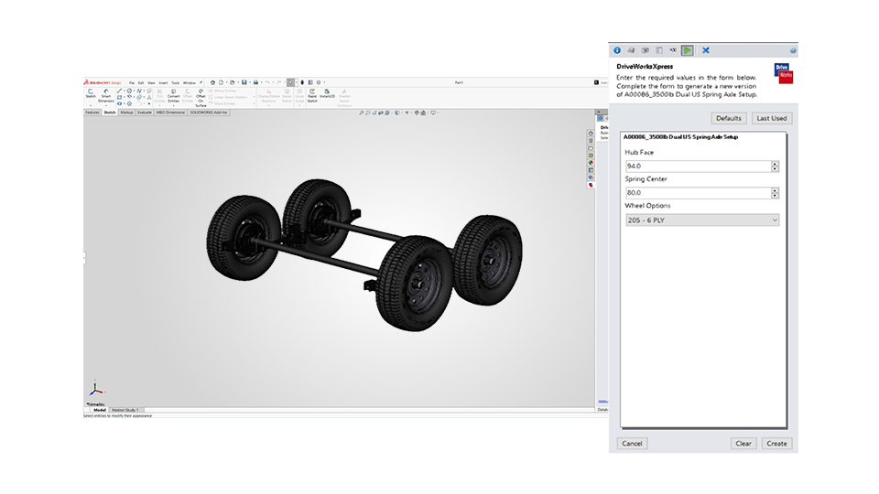Viewport: 879px width, 494px height.
Task: Click the Hub Face spinner arrows
Action: pos(775,166)
